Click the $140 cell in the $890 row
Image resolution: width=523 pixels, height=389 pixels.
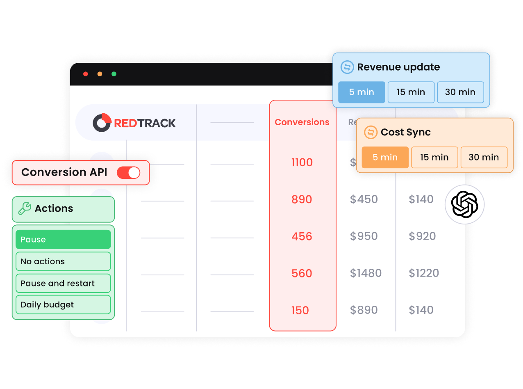[421, 310]
